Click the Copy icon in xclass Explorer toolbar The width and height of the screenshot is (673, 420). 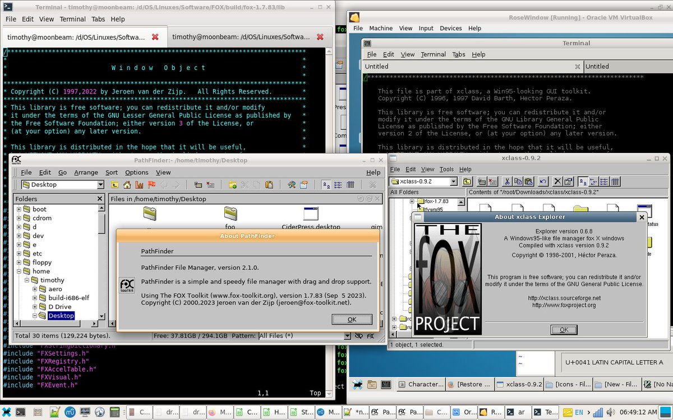[518, 181]
